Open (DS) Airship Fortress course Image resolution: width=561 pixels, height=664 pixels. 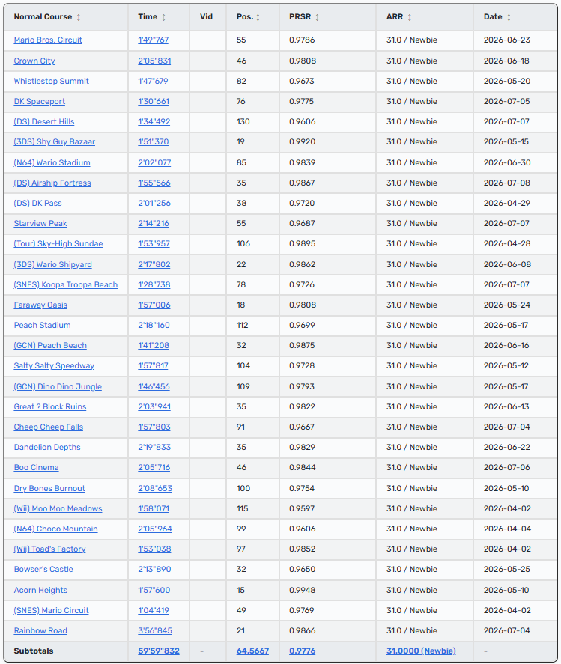52,183
